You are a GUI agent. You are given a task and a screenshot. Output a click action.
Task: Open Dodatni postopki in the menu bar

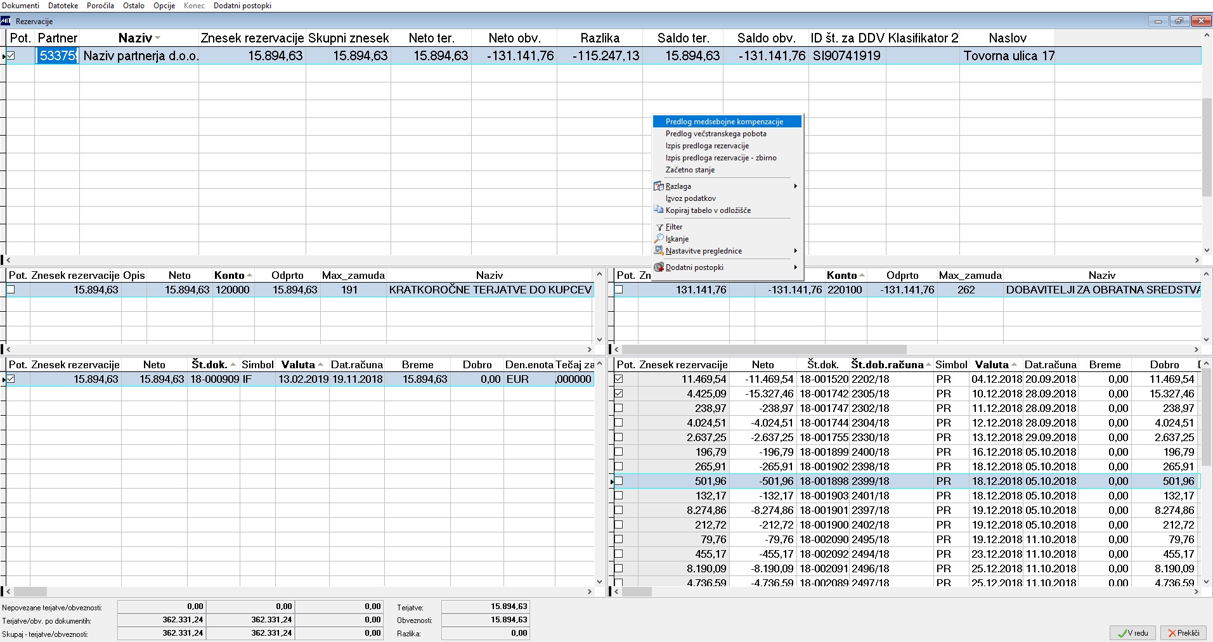click(242, 6)
